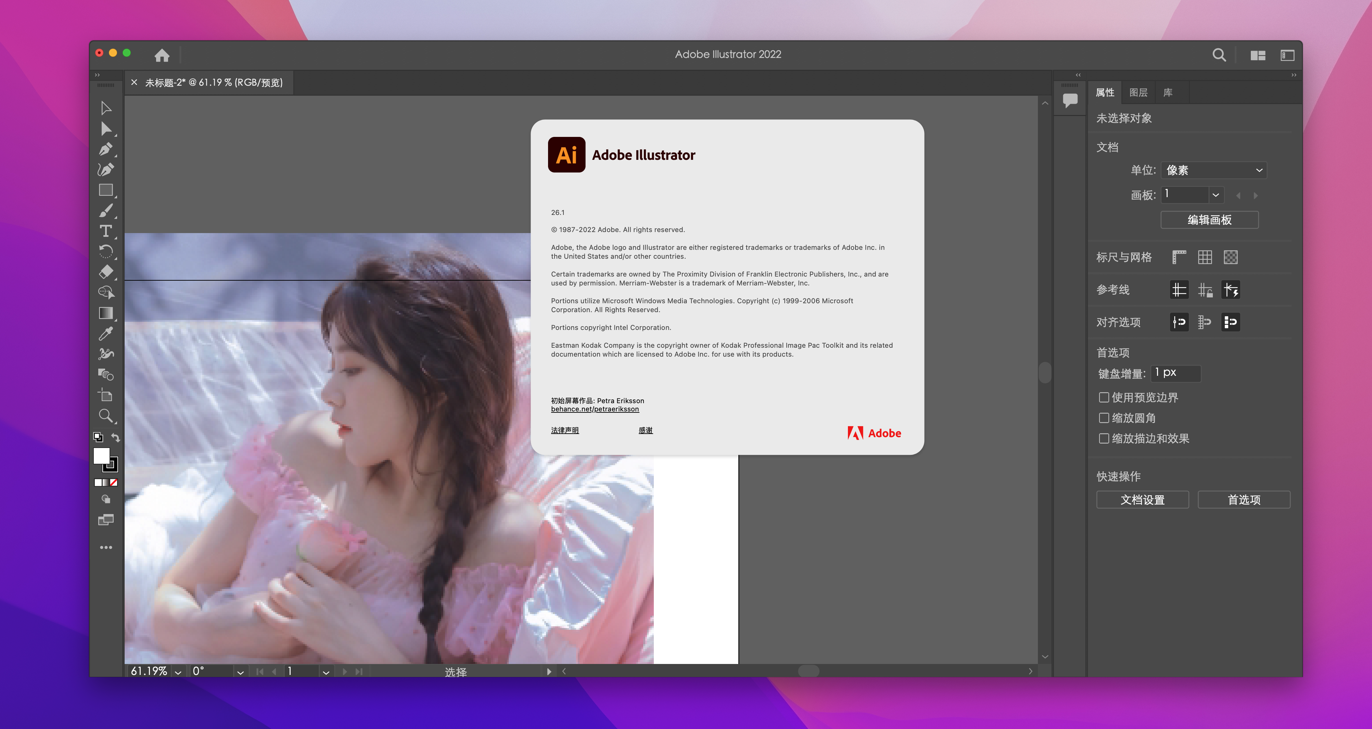The height and width of the screenshot is (729, 1372).
Task: Open the behance.net/petraeriksson link
Action: (x=594, y=409)
